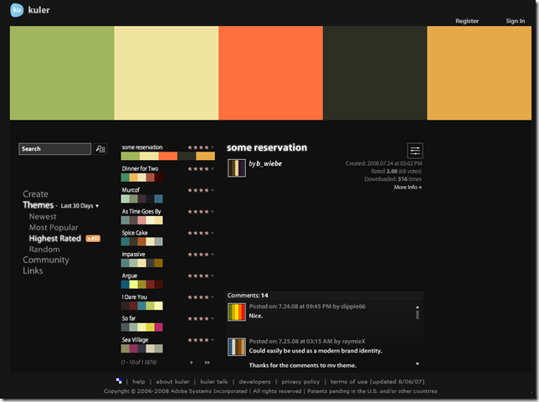
Task: Click slippie66's comment avatar
Action: point(237,312)
